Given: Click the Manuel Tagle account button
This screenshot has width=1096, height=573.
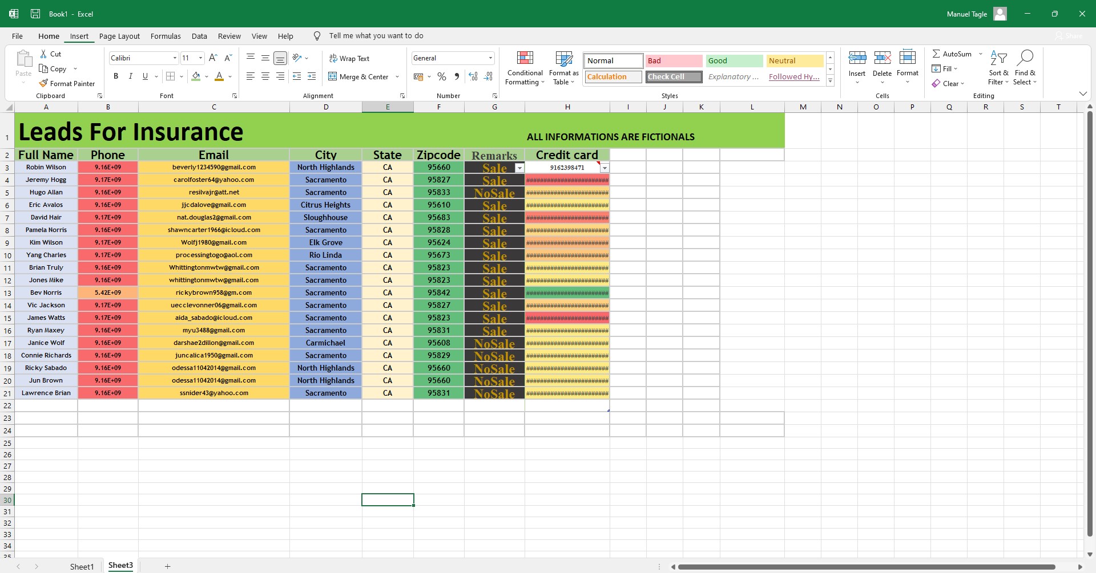Looking at the screenshot, I should tap(977, 14).
